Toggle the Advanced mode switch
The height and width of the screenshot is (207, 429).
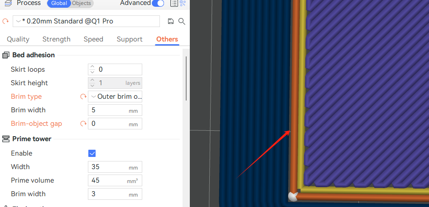[158, 3]
